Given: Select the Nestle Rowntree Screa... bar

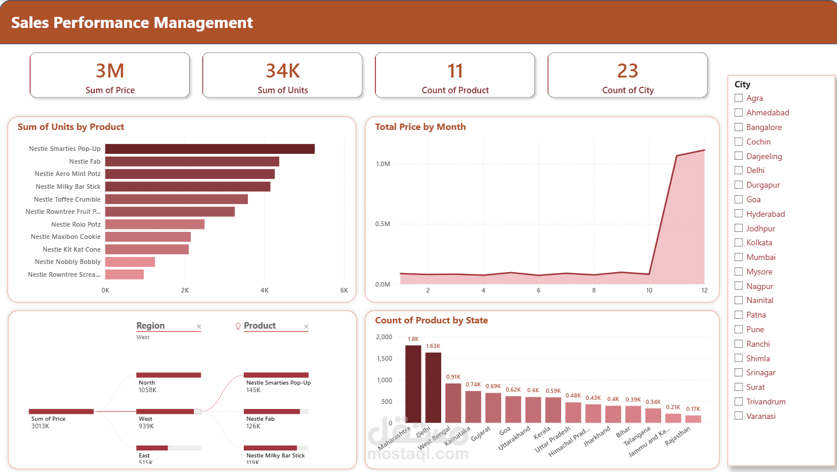Looking at the screenshot, I should [125, 274].
